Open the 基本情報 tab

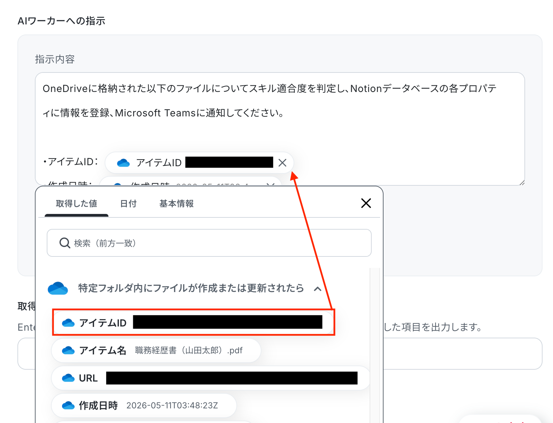point(176,204)
